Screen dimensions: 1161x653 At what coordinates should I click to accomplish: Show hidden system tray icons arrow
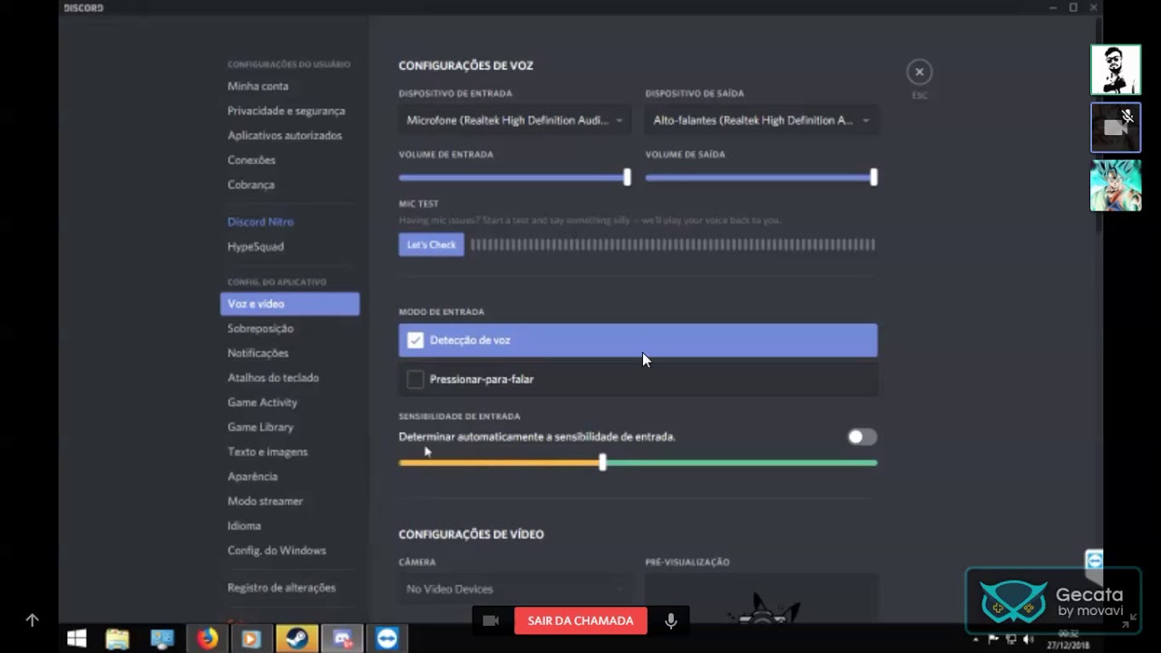(x=976, y=639)
